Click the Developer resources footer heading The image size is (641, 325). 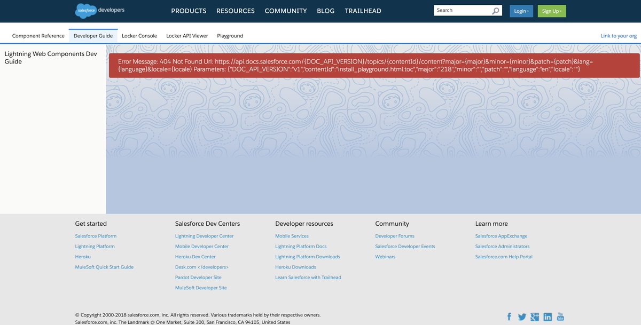click(x=304, y=224)
